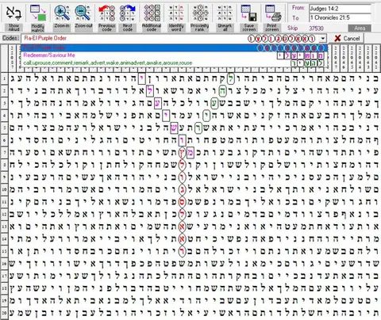Click the green boxed letter in row 5
This screenshot has height=320, width=381.
coord(198,128)
